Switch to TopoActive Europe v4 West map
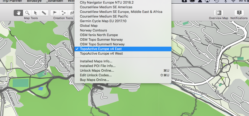 [101, 54]
